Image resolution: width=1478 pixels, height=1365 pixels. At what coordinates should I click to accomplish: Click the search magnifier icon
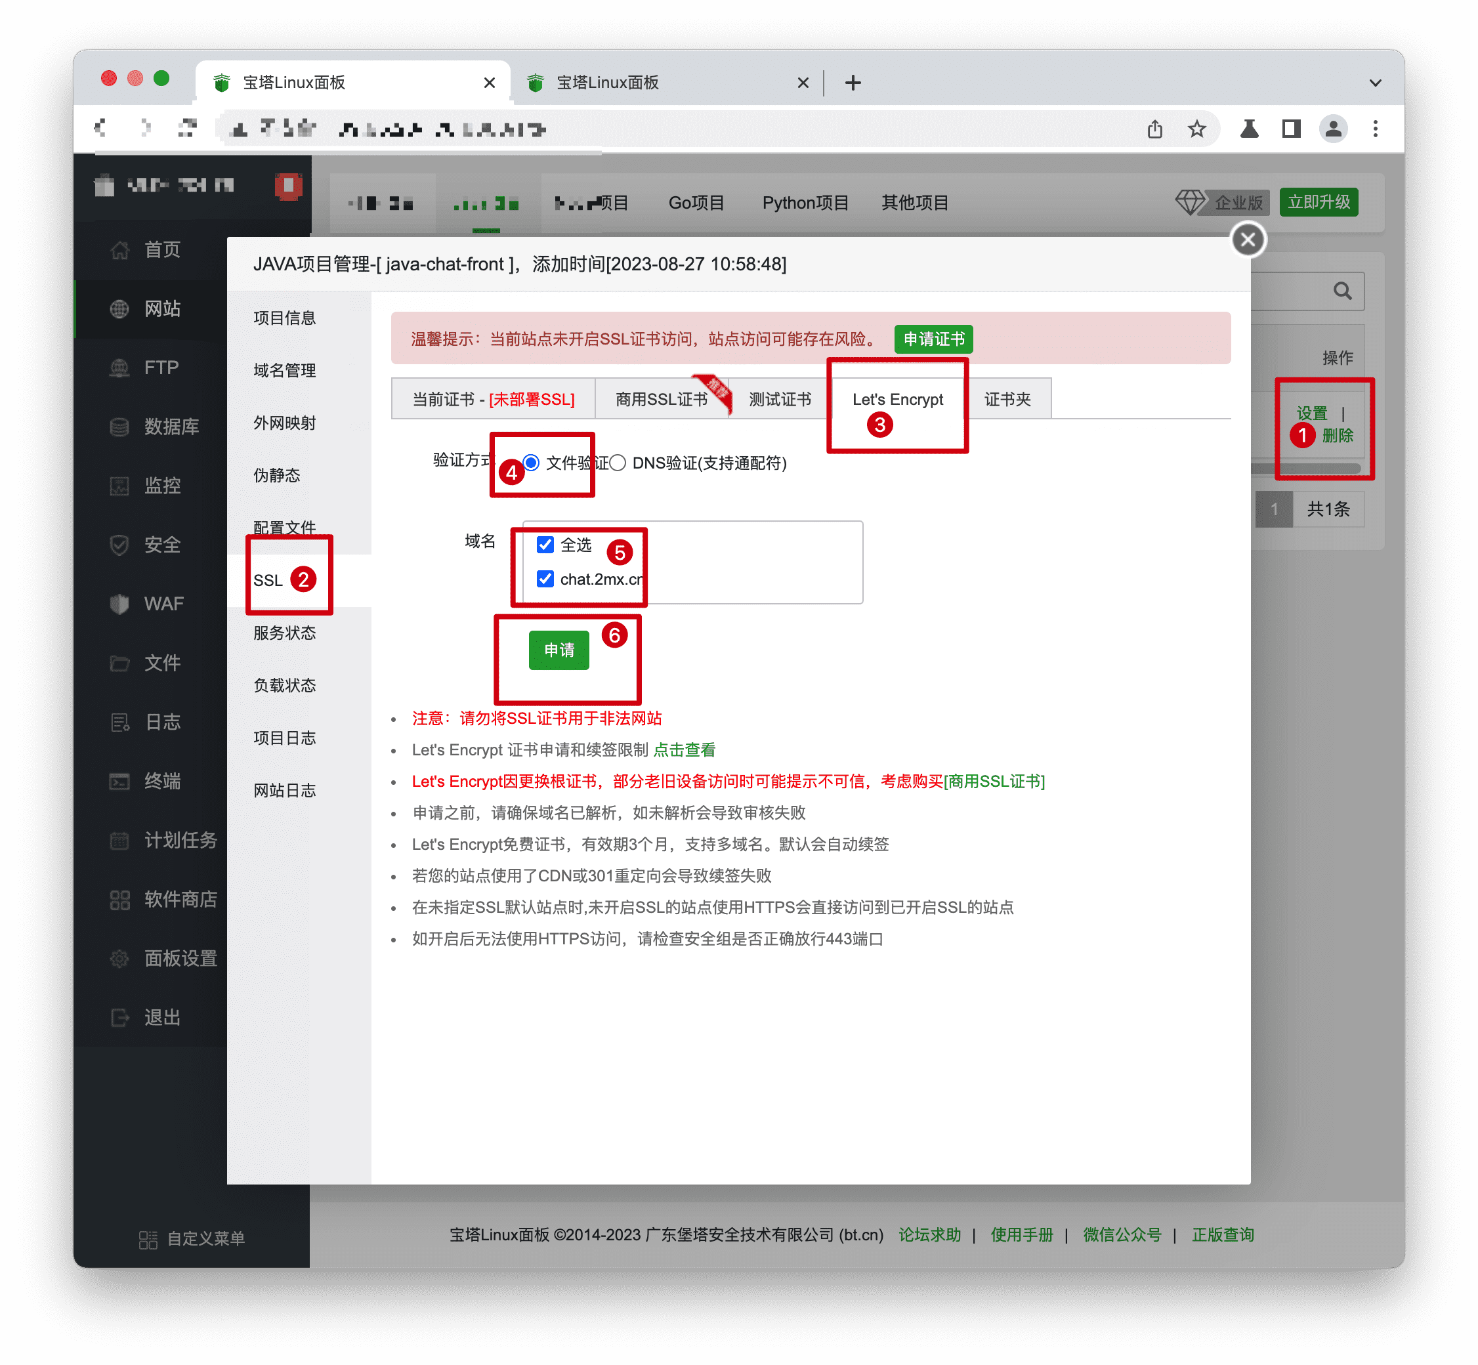coord(1341,291)
